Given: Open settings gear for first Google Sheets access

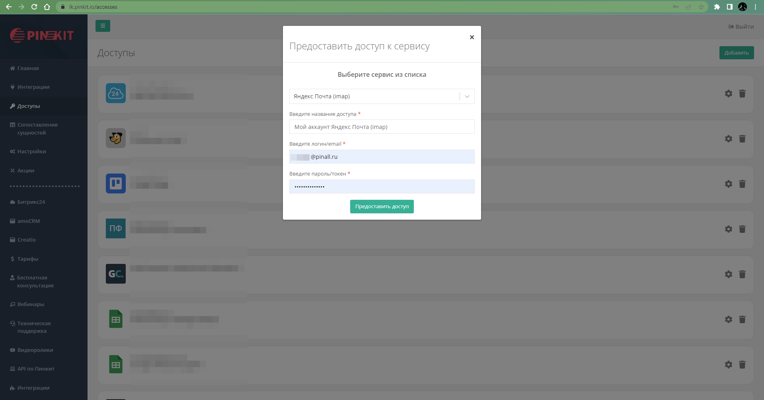Looking at the screenshot, I should point(728,319).
